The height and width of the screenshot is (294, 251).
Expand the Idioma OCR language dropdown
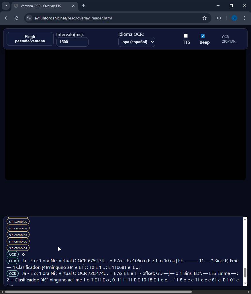(x=136, y=42)
